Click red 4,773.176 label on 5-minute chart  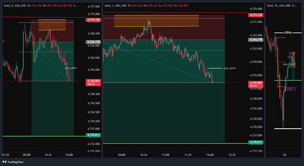93,20
